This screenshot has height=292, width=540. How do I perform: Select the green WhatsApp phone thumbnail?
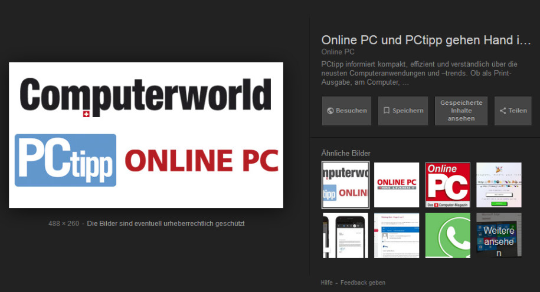point(448,235)
